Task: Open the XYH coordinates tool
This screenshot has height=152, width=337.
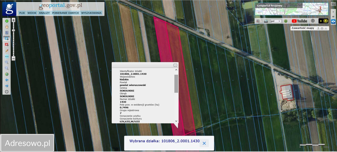Action: click(7, 56)
